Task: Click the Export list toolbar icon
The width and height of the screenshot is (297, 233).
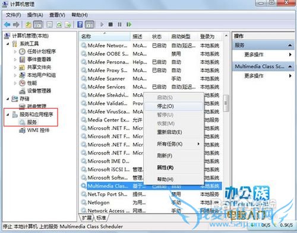Action: click(68, 25)
